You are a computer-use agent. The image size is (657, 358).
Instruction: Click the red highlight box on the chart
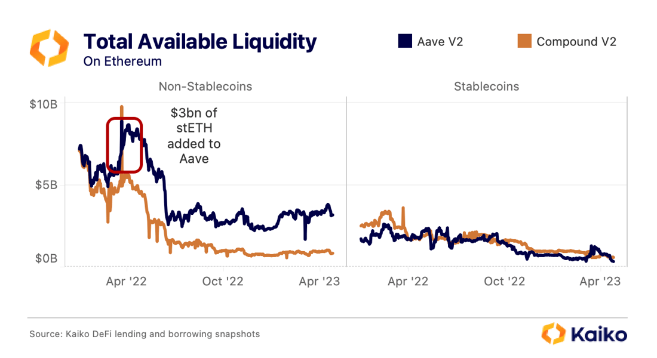coord(124,145)
